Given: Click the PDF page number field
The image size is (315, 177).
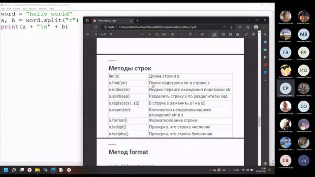Looking at the screenshot, I should [x=96, y=34].
